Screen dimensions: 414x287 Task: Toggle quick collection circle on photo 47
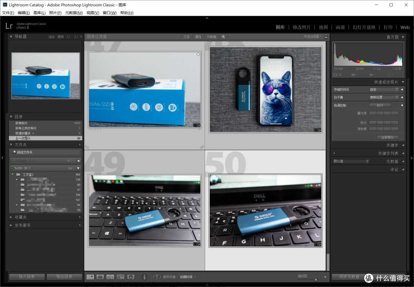click(x=198, y=54)
